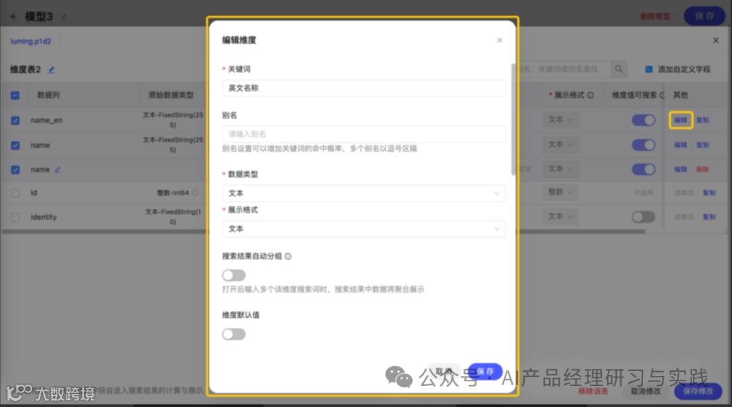
Task: Uncheck the checkbox of the name row with pencil
Action: tap(15, 170)
